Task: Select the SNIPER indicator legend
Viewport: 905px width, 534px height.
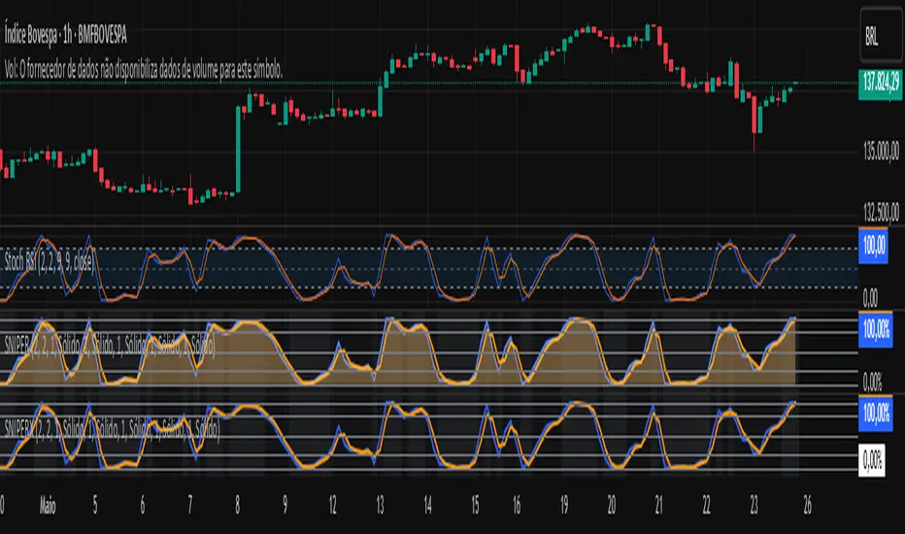Action: coord(110,346)
